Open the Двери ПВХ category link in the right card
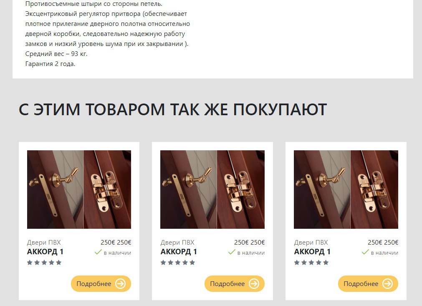 tap(311, 243)
